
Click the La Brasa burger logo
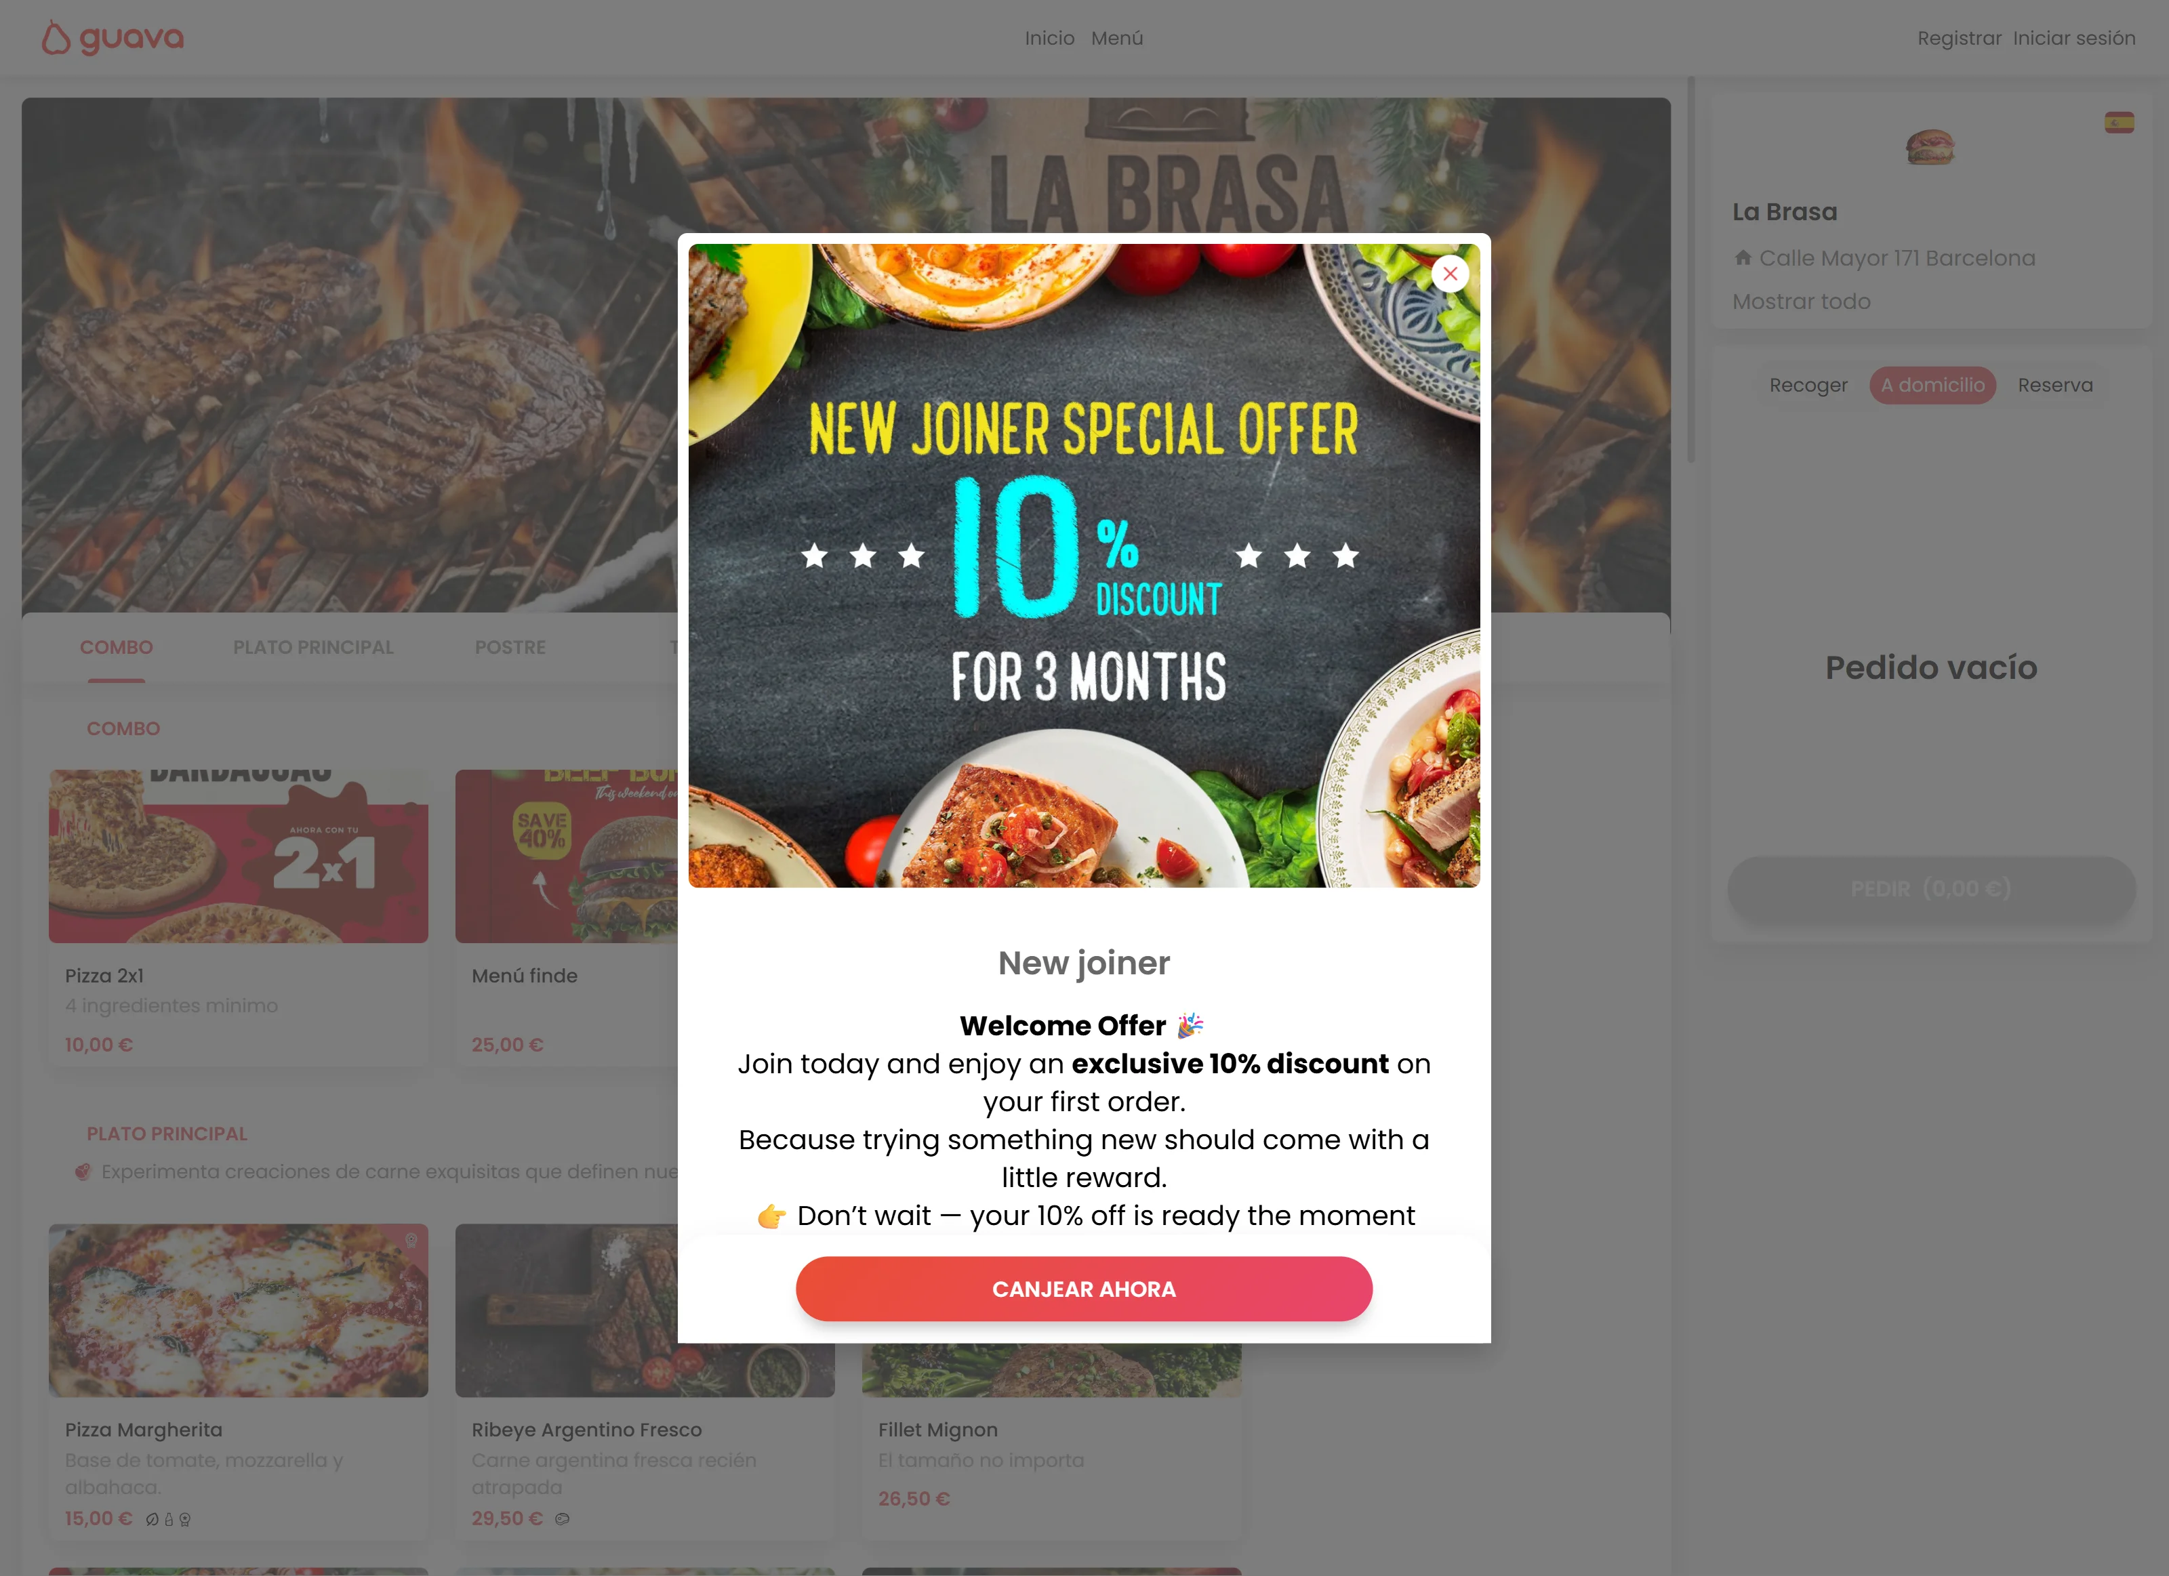(x=1930, y=146)
